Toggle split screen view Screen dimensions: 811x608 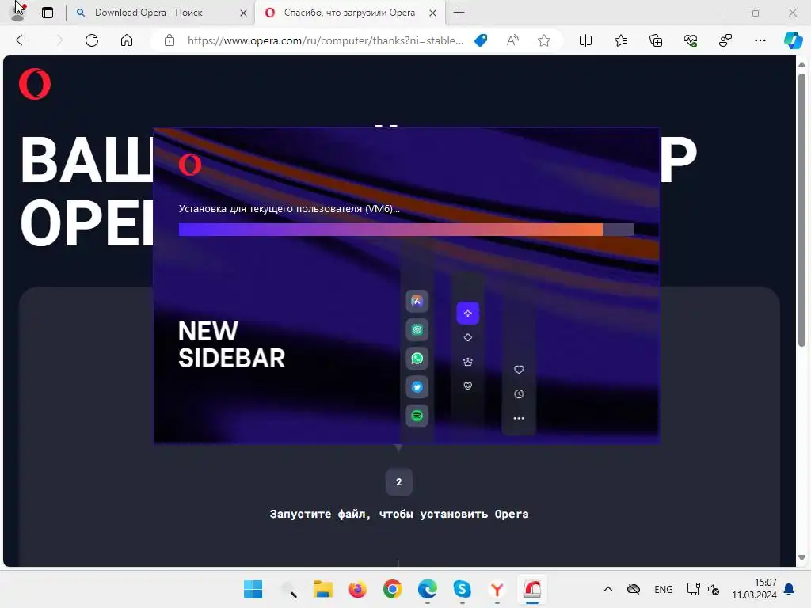(x=585, y=40)
